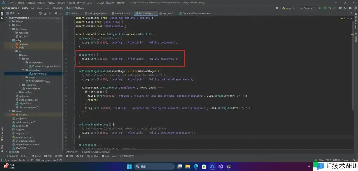Click the green Run app icon

320,8
